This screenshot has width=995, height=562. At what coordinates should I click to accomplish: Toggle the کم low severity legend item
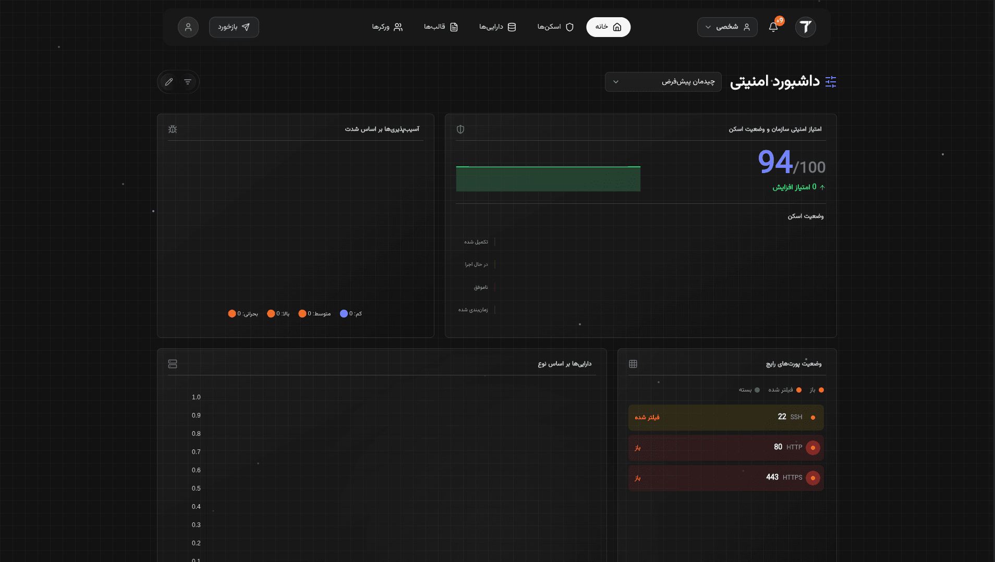pyautogui.click(x=351, y=314)
